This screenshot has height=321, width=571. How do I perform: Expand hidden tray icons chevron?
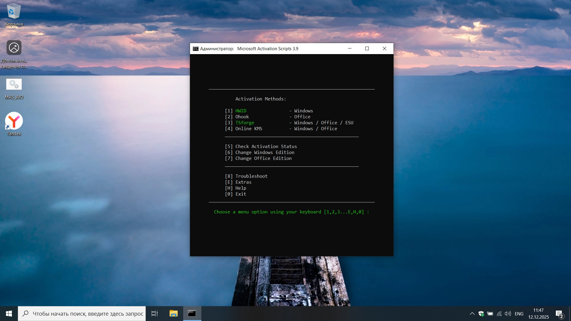(472, 314)
